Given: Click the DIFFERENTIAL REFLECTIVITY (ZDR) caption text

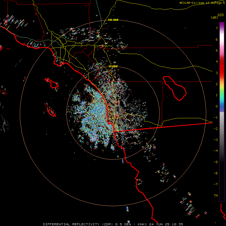Looking at the screenshot, I should click(78, 224).
